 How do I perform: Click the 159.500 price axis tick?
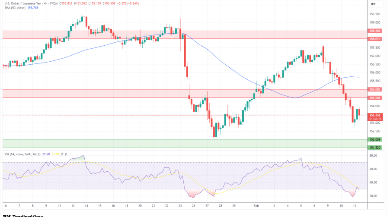point(374,14)
